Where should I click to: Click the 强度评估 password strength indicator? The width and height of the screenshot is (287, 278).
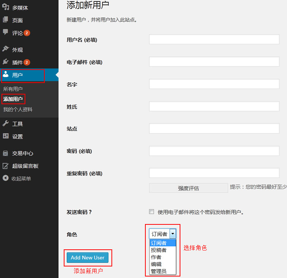188,188
